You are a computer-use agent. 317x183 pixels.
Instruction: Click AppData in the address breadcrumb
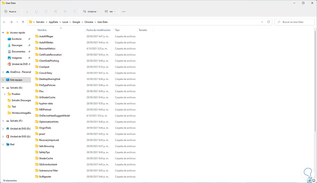pos(53,22)
